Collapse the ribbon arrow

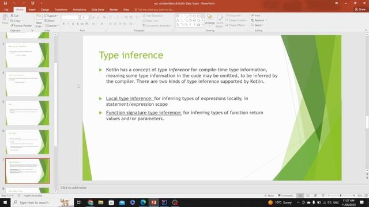pyautogui.click(x=366, y=30)
